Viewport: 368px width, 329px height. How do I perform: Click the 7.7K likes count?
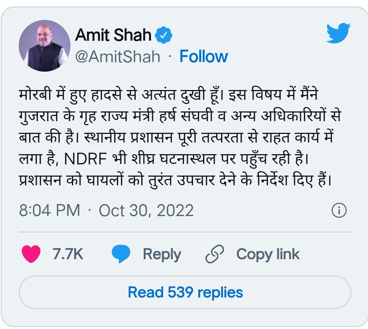68,254
